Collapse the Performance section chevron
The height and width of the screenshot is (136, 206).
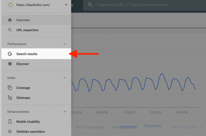click(65, 44)
